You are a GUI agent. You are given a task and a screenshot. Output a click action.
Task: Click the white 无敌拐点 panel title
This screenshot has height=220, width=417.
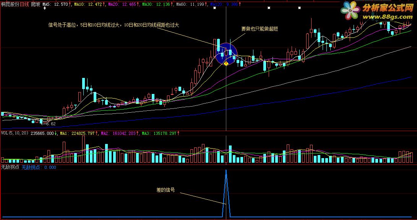click(x=10, y=167)
